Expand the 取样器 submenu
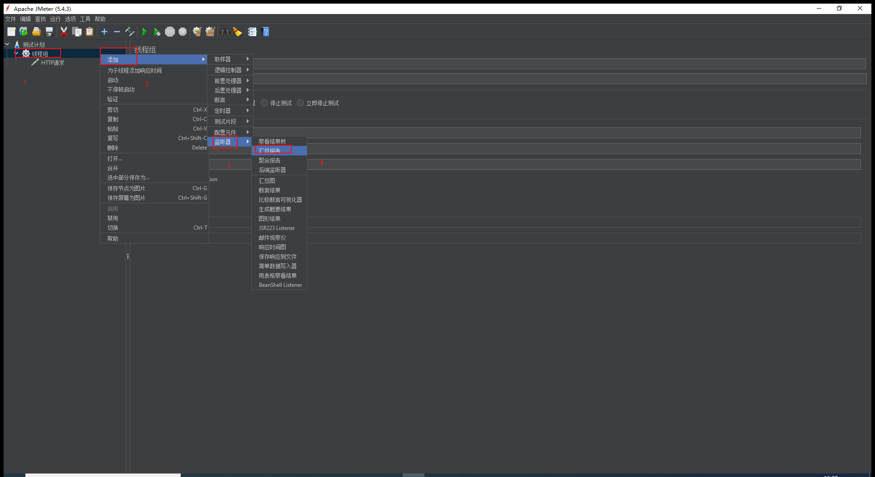The image size is (875, 477). click(230, 59)
